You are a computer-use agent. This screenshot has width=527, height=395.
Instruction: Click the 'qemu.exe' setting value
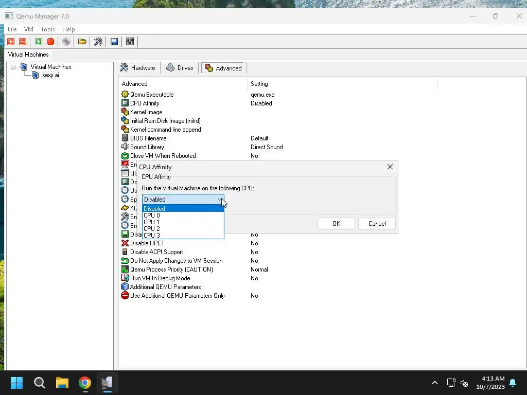[x=262, y=95]
